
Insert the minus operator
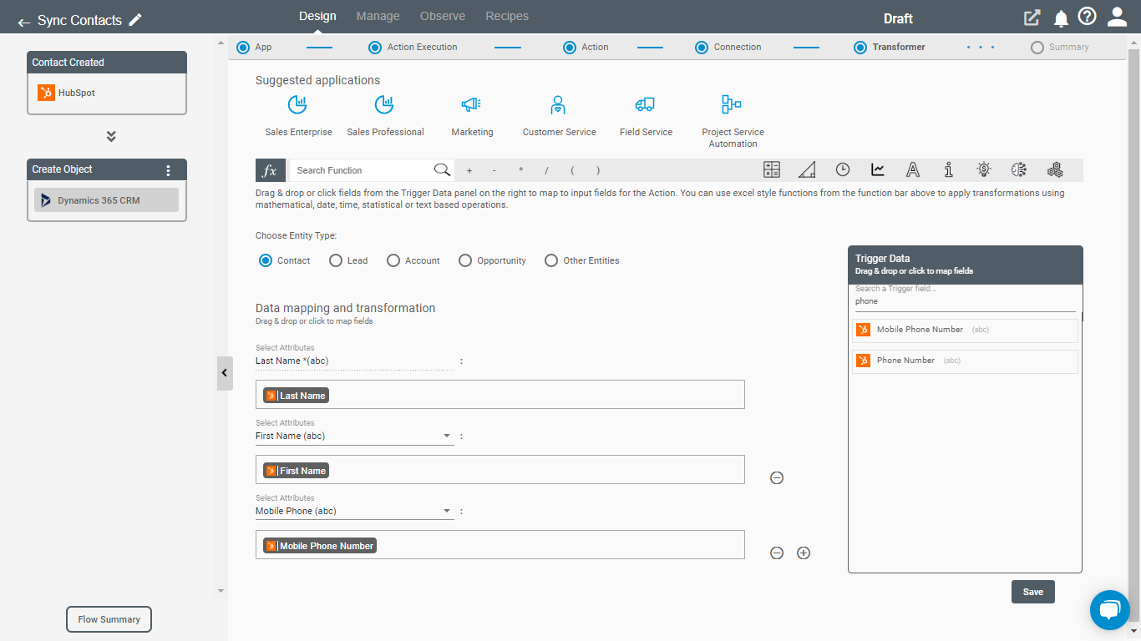click(x=494, y=170)
